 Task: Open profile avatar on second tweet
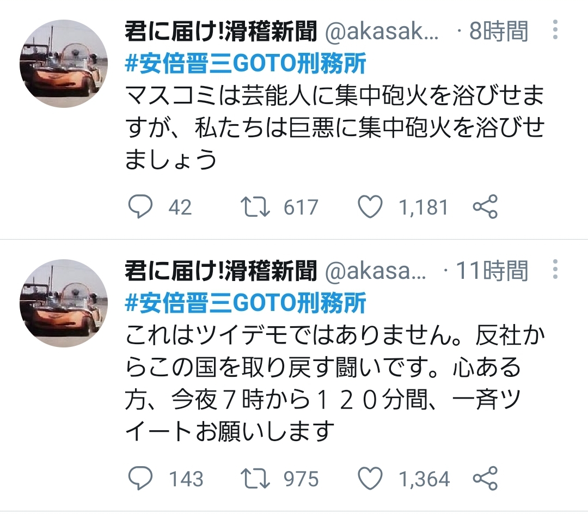pyautogui.click(x=64, y=302)
